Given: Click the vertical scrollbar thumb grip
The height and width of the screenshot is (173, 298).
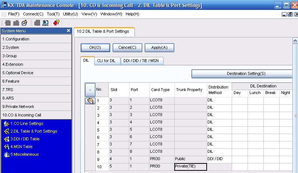Looking at the screenshot, I should [x=295, y=115].
